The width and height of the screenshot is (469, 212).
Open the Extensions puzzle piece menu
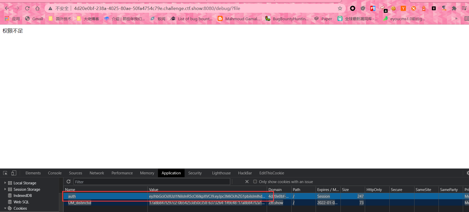[x=454, y=8]
